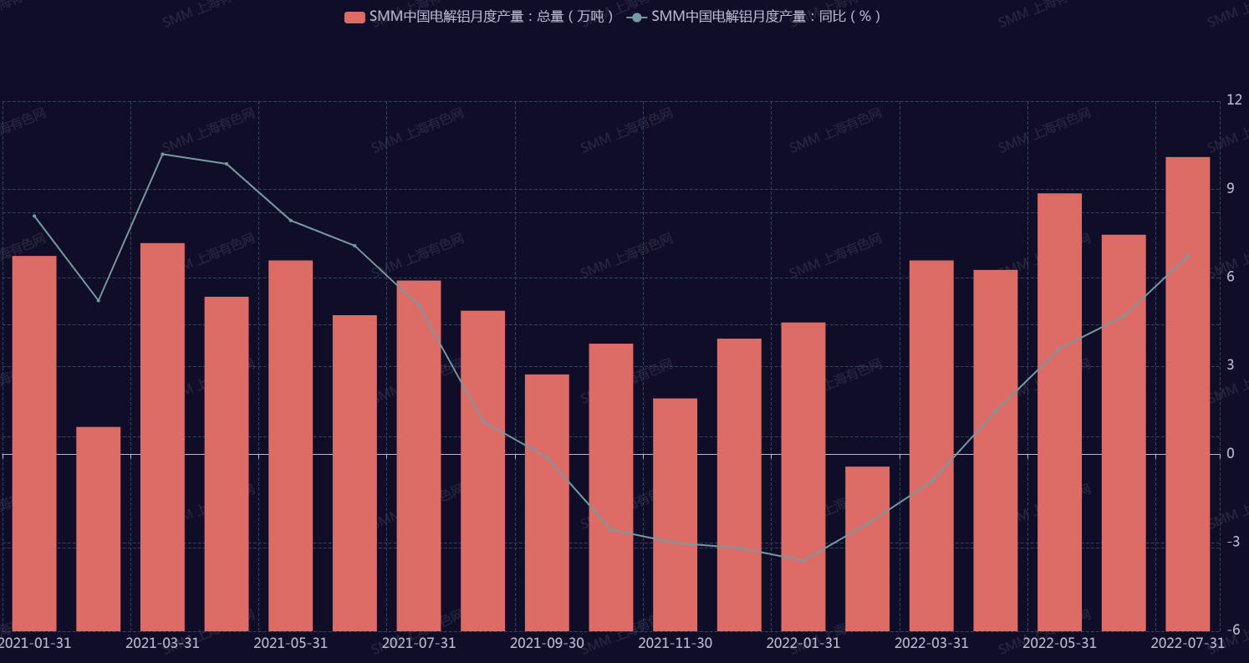Click y-axis value -3
Image resolution: width=1249 pixels, height=663 pixels.
(1232, 542)
